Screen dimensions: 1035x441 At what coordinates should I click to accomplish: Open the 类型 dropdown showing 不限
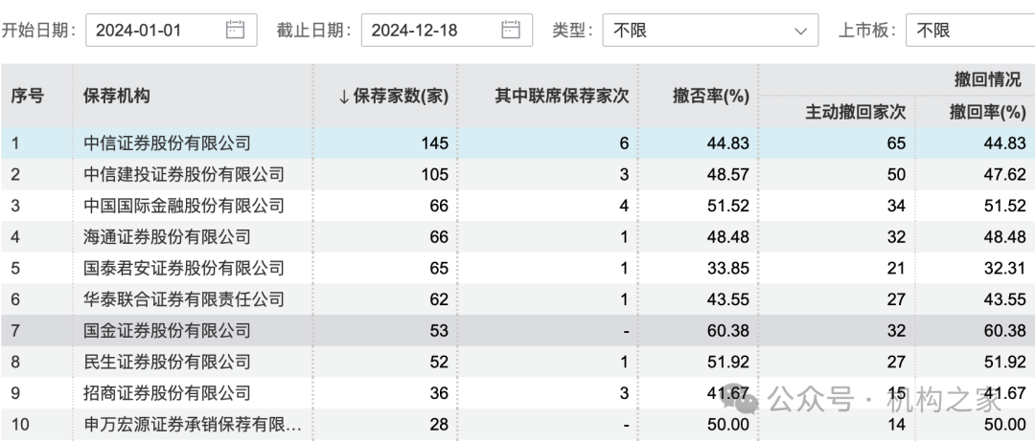[x=710, y=30]
